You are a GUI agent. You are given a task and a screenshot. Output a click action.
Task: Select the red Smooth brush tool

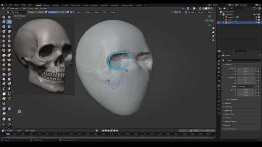tap(9, 36)
